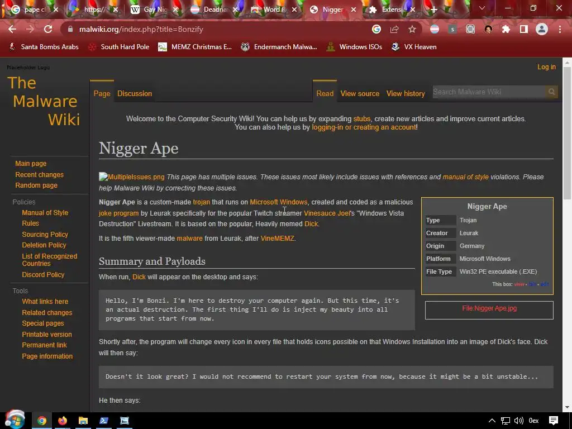The width and height of the screenshot is (572, 429).
Task: Expand the tab search chevron
Action: (482, 8)
